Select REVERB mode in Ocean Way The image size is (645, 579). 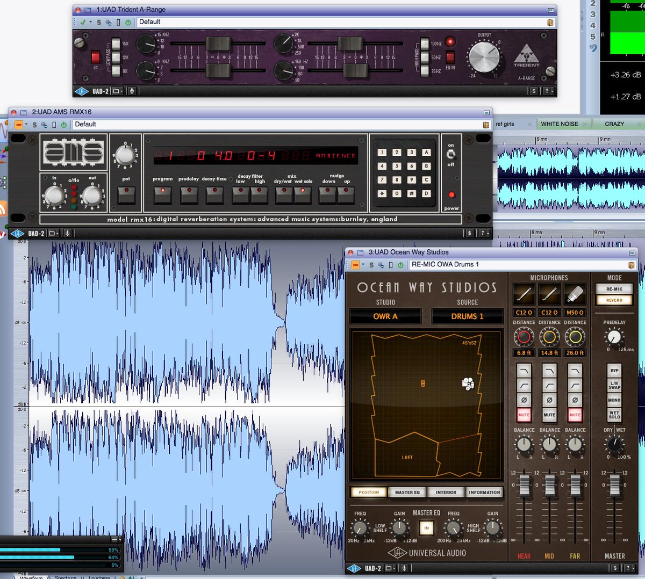[614, 300]
